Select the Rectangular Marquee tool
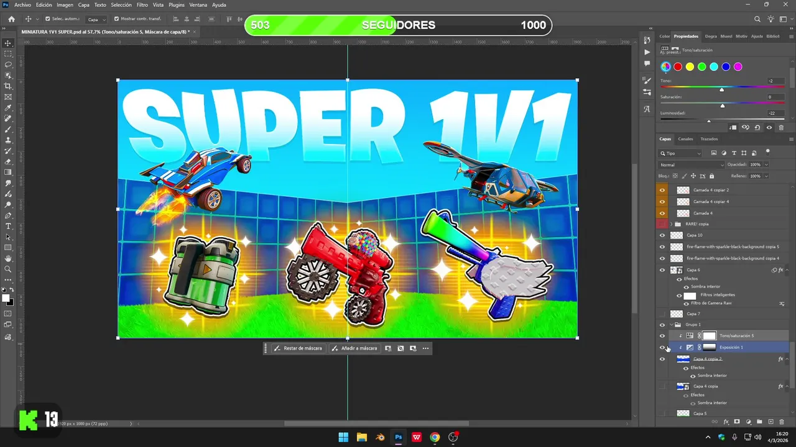This screenshot has width=796, height=447. [x=8, y=54]
